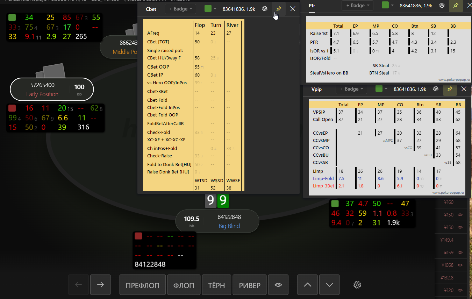Screen dimensions: 472x299
Task: Toggle eye button in replayer controls
Action: [278, 285]
